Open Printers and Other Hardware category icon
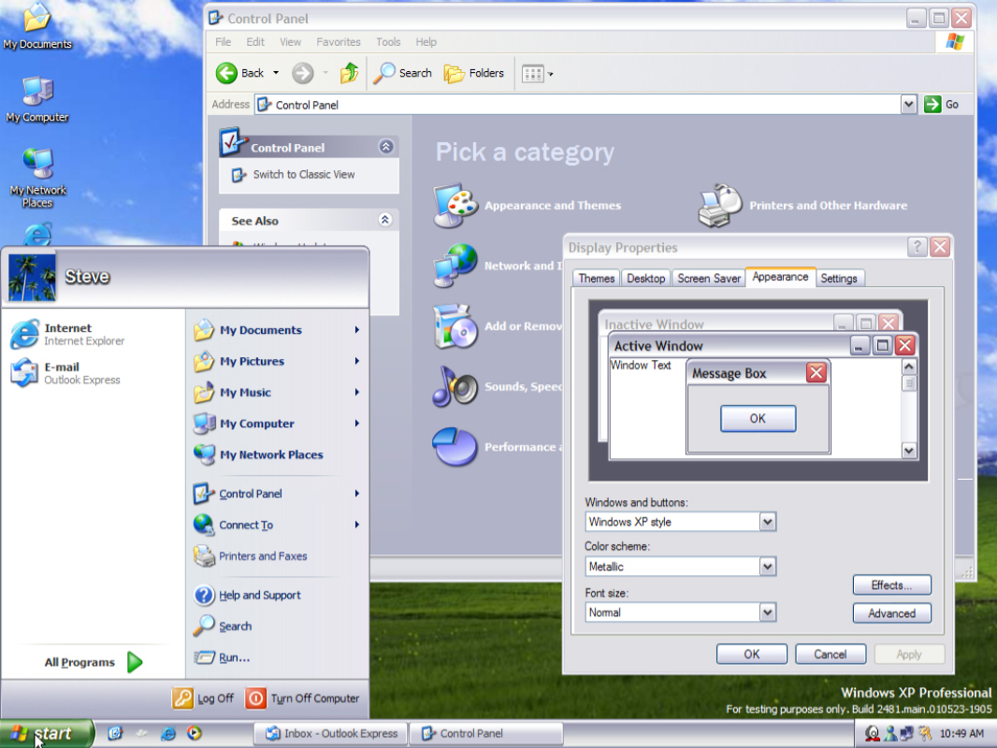The height and width of the screenshot is (748, 997). pos(720,206)
